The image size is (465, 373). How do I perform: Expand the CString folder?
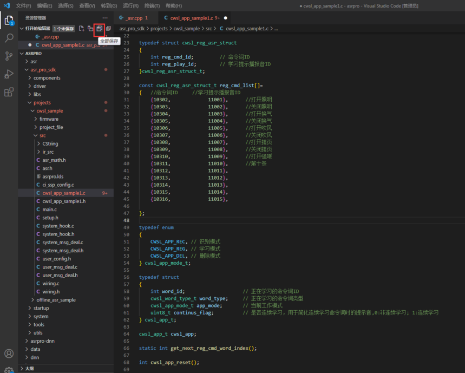(x=39, y=143)
